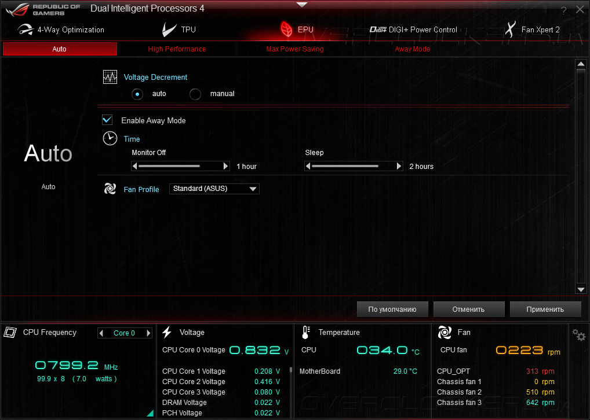Switch to Max Power Saving tab
The image size is (590, 420).
click(295, 49)
